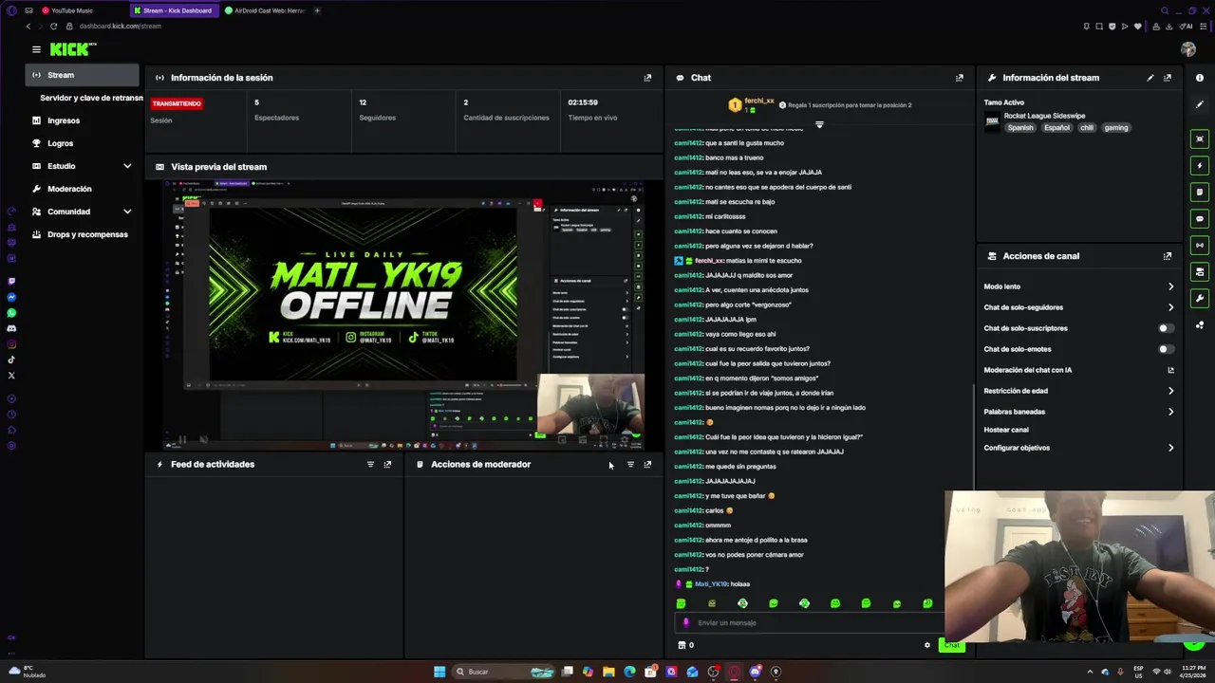This screenshot has width=1215, height=683.
Task: Collapse the gift subscription banner arrow in chat
Action: [x=819, y=124]
